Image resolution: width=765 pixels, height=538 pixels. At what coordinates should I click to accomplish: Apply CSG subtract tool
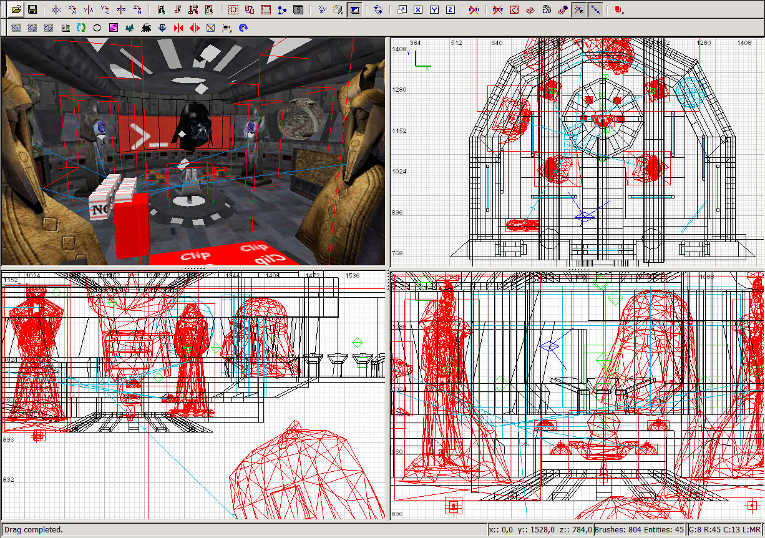[x=233, y=9]
